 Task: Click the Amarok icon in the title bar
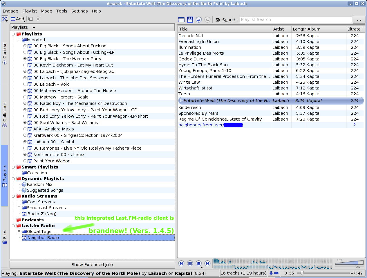(x=3, y=3)
